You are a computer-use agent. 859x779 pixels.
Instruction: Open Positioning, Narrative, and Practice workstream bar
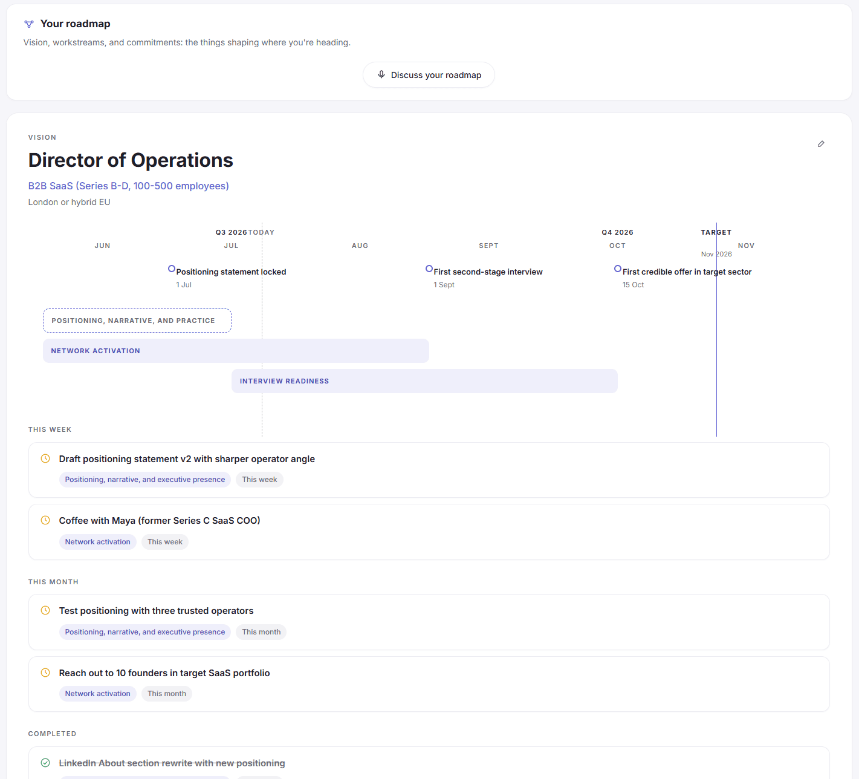click(x=137, y=321)
